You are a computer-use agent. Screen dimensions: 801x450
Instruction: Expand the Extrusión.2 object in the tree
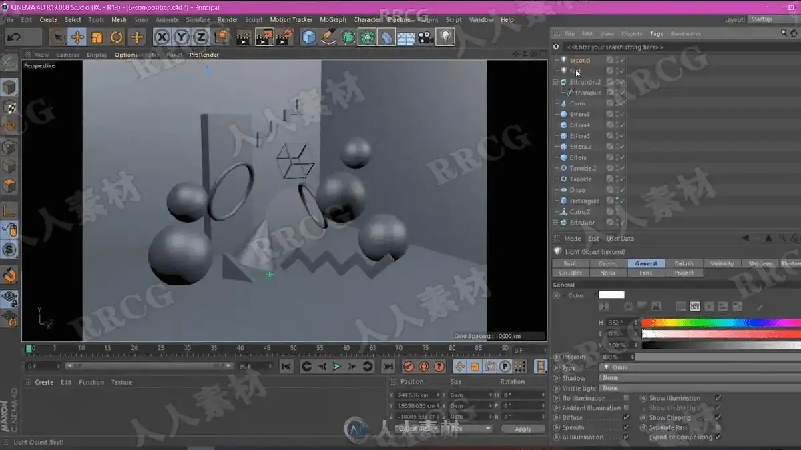click(x=555, y=82)
